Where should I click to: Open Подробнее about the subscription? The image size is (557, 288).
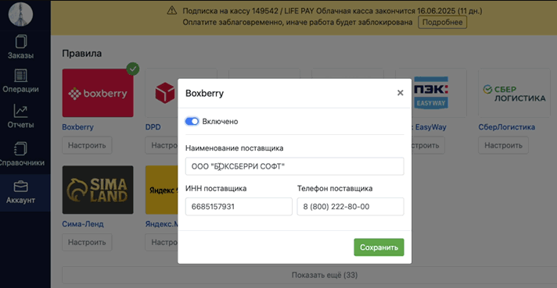point(442,23)
